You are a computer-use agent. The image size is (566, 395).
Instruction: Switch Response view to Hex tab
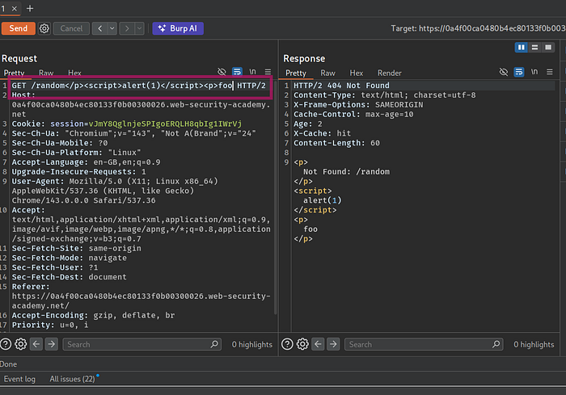pos(357,73)
